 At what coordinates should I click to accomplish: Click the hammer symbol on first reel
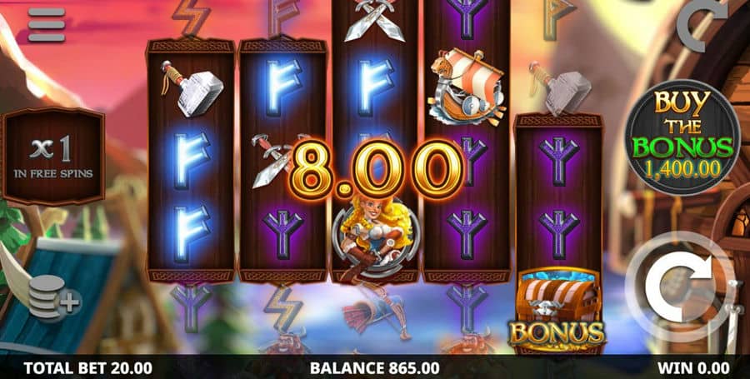(x=192, y=87)
